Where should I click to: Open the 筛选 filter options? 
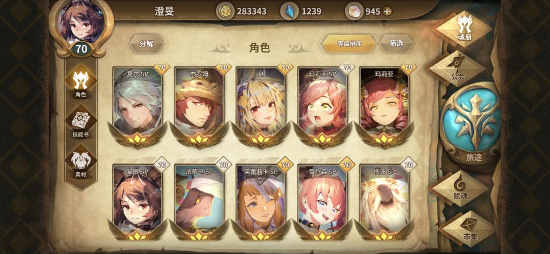(x=396, y=43)
